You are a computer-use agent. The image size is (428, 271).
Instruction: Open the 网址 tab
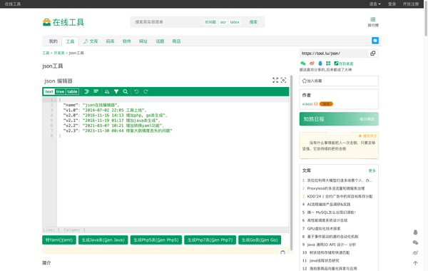click(143, 41)
